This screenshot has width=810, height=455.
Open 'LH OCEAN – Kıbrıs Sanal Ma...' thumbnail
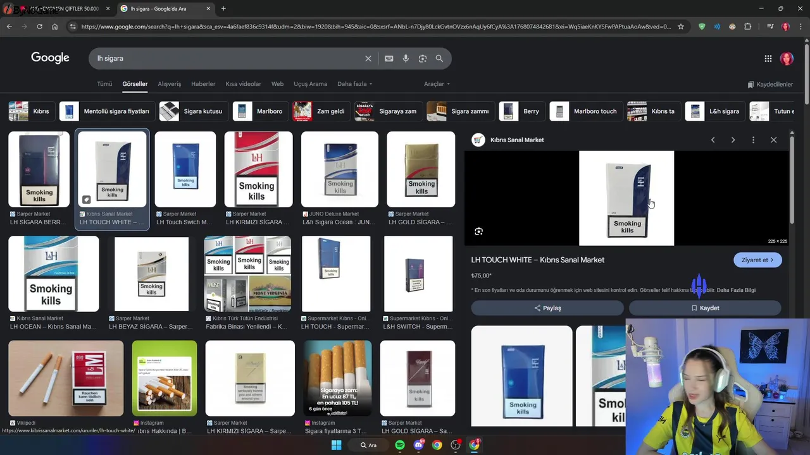[x=54, y=274]
